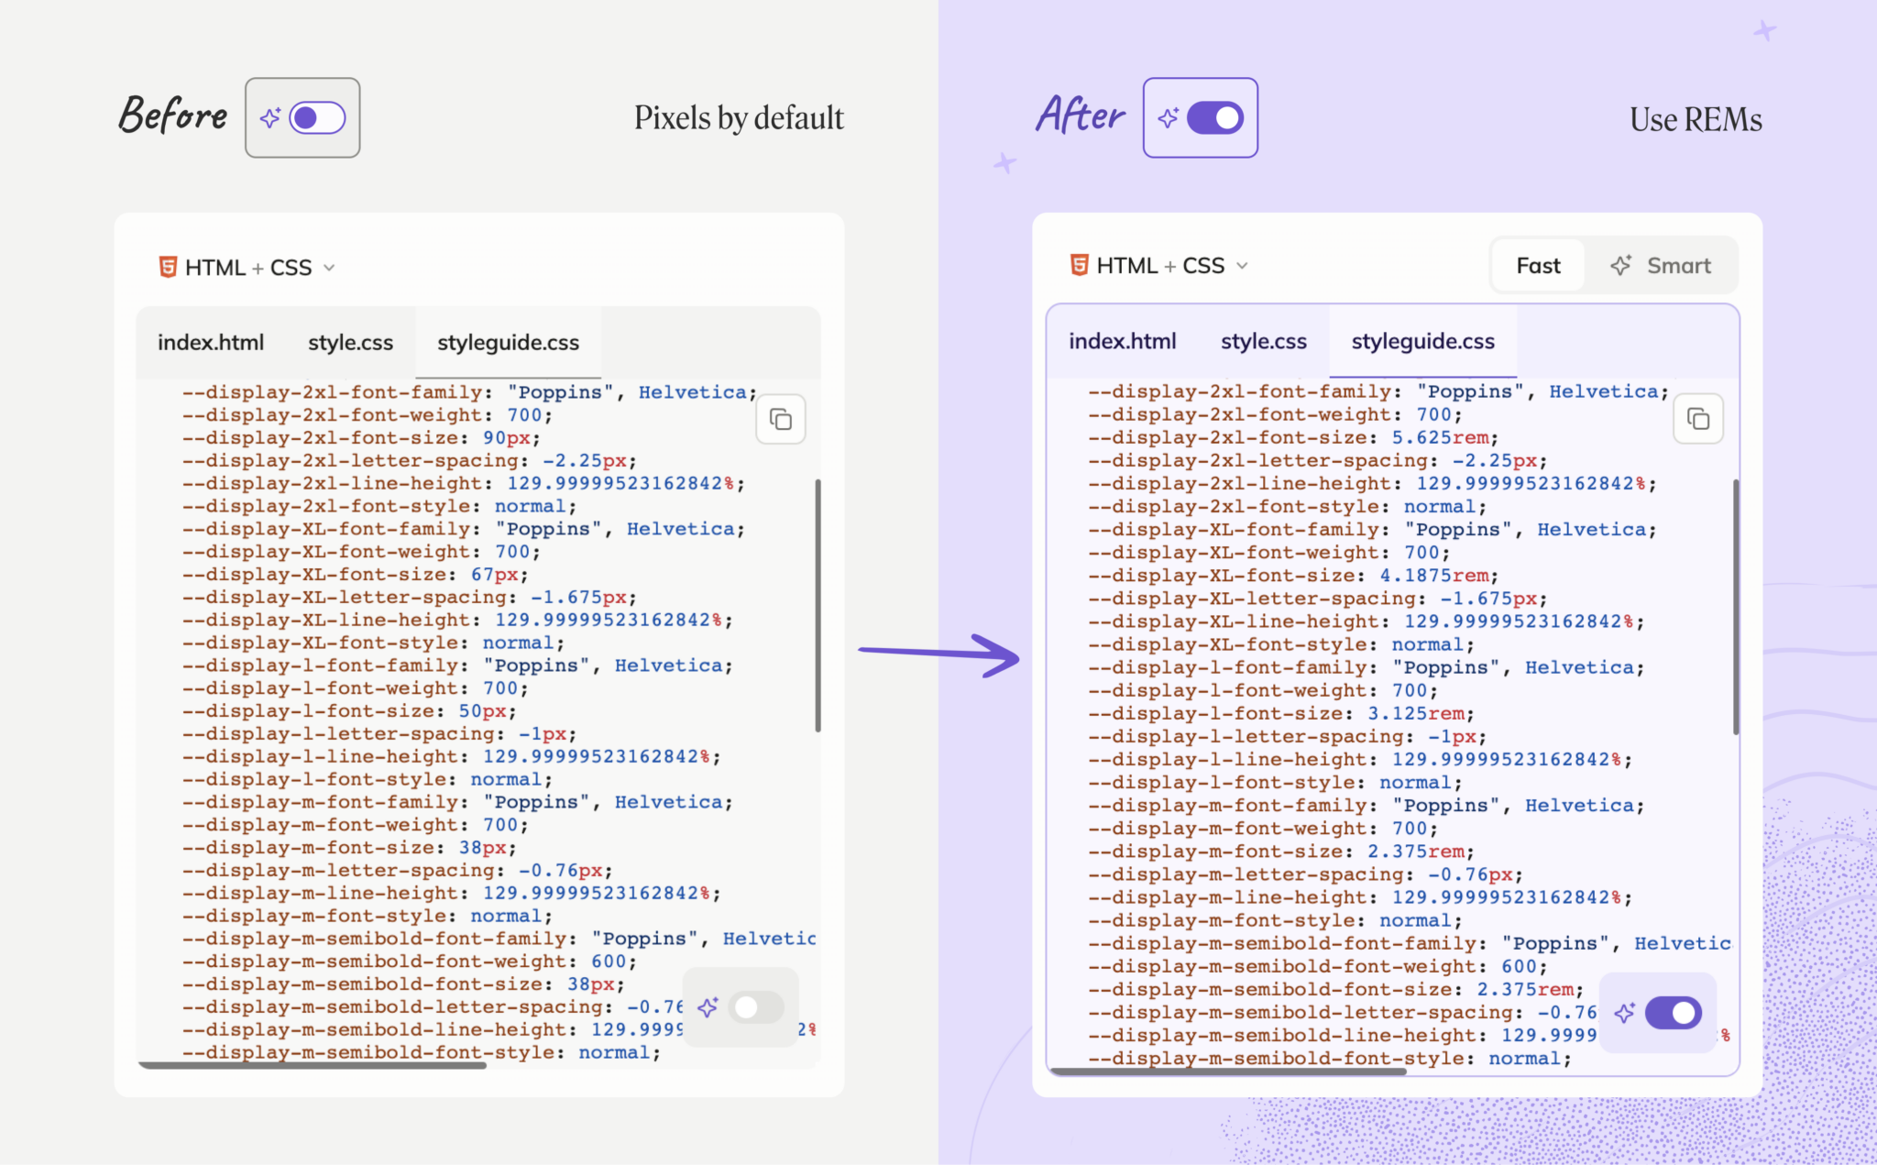Open the HTML + CSS dropdown in the Before panel

(x=330, y=267)
